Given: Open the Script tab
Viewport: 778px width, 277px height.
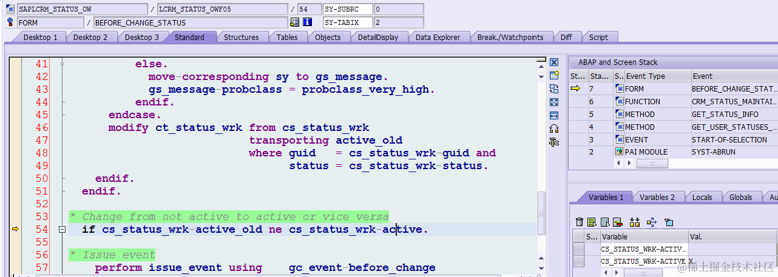Looking at the screenshot, I should (598, 37).
